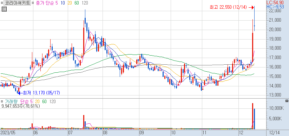Click the 09 month label on date axis

[x=142, y=133]
